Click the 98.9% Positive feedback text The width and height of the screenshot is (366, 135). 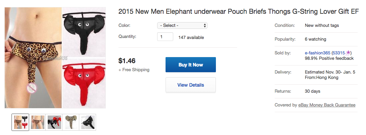[x=329, y=58]
